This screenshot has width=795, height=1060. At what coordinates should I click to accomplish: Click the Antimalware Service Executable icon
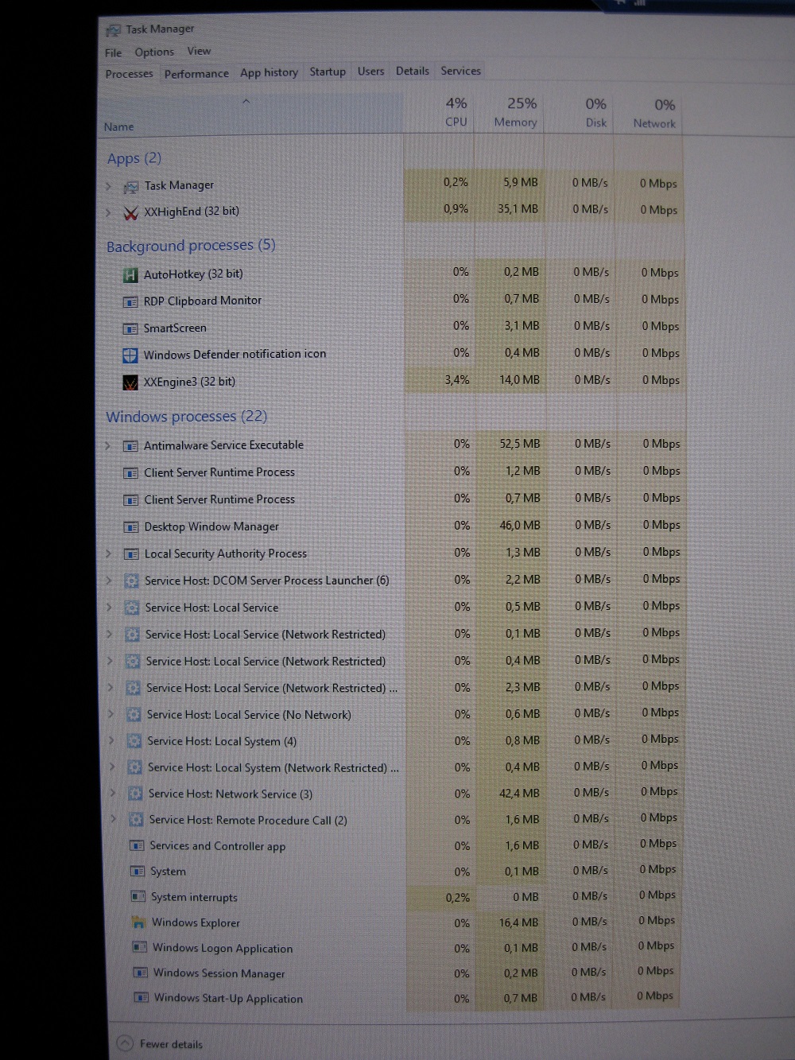click(131, 446)
